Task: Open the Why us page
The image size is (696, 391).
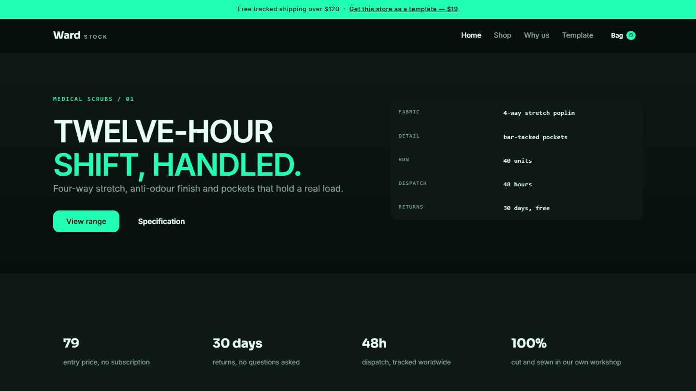Action: tap(536, 35)
